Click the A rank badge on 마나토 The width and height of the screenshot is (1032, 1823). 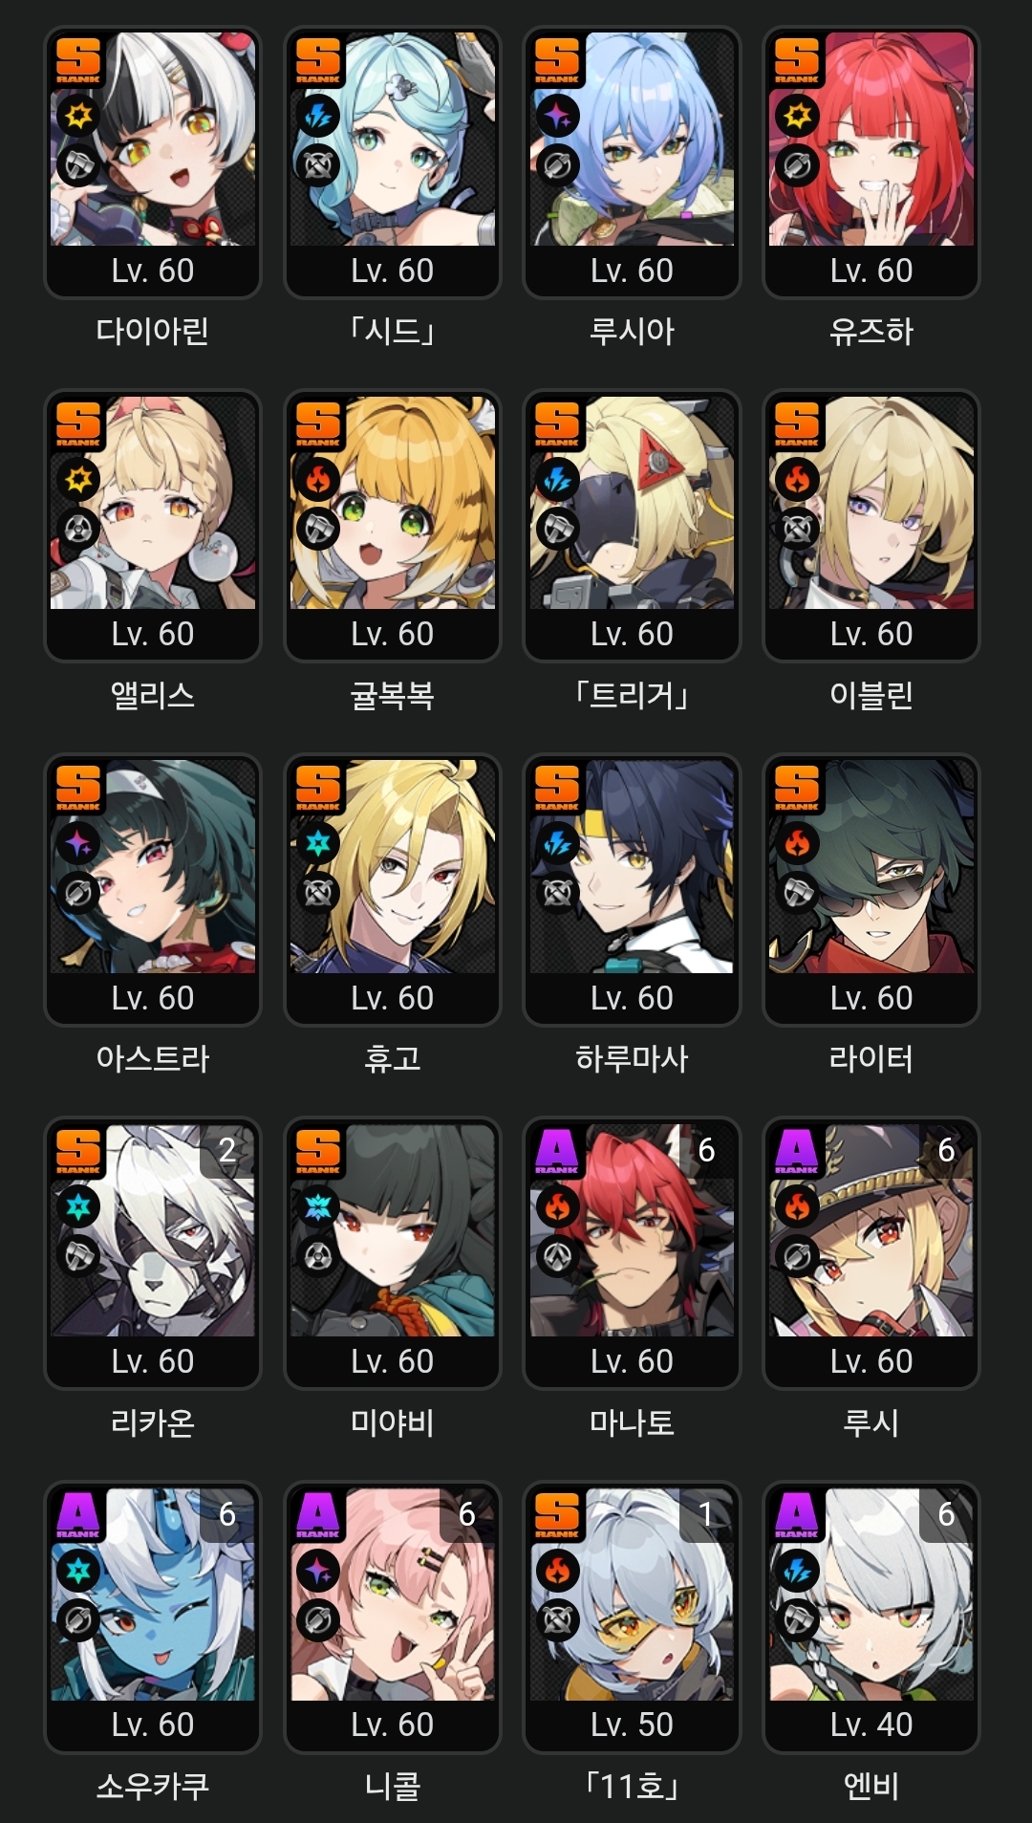pyautogui.click(x=558, y=1150)
